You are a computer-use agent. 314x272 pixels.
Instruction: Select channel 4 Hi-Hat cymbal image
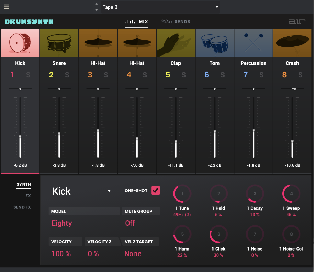click(137, 43)
